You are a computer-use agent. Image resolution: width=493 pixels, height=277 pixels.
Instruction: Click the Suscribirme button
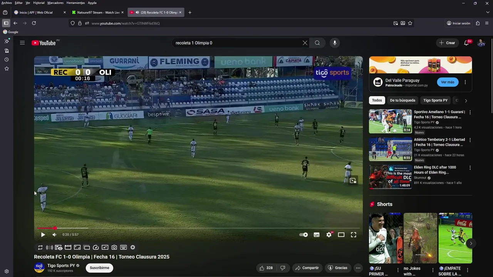[99, 268]
